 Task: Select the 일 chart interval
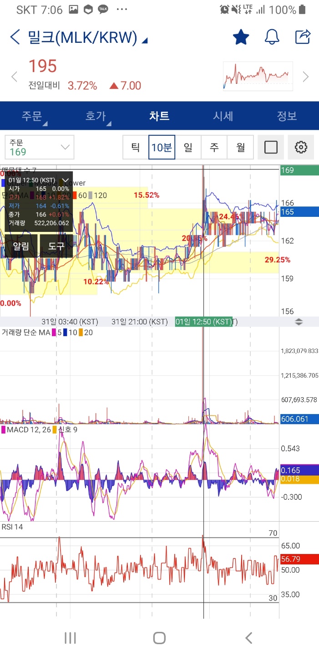pos(188,147)
